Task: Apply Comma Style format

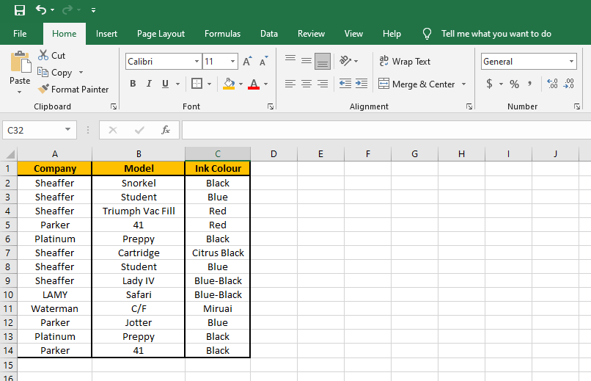Action: pos(530,84)
